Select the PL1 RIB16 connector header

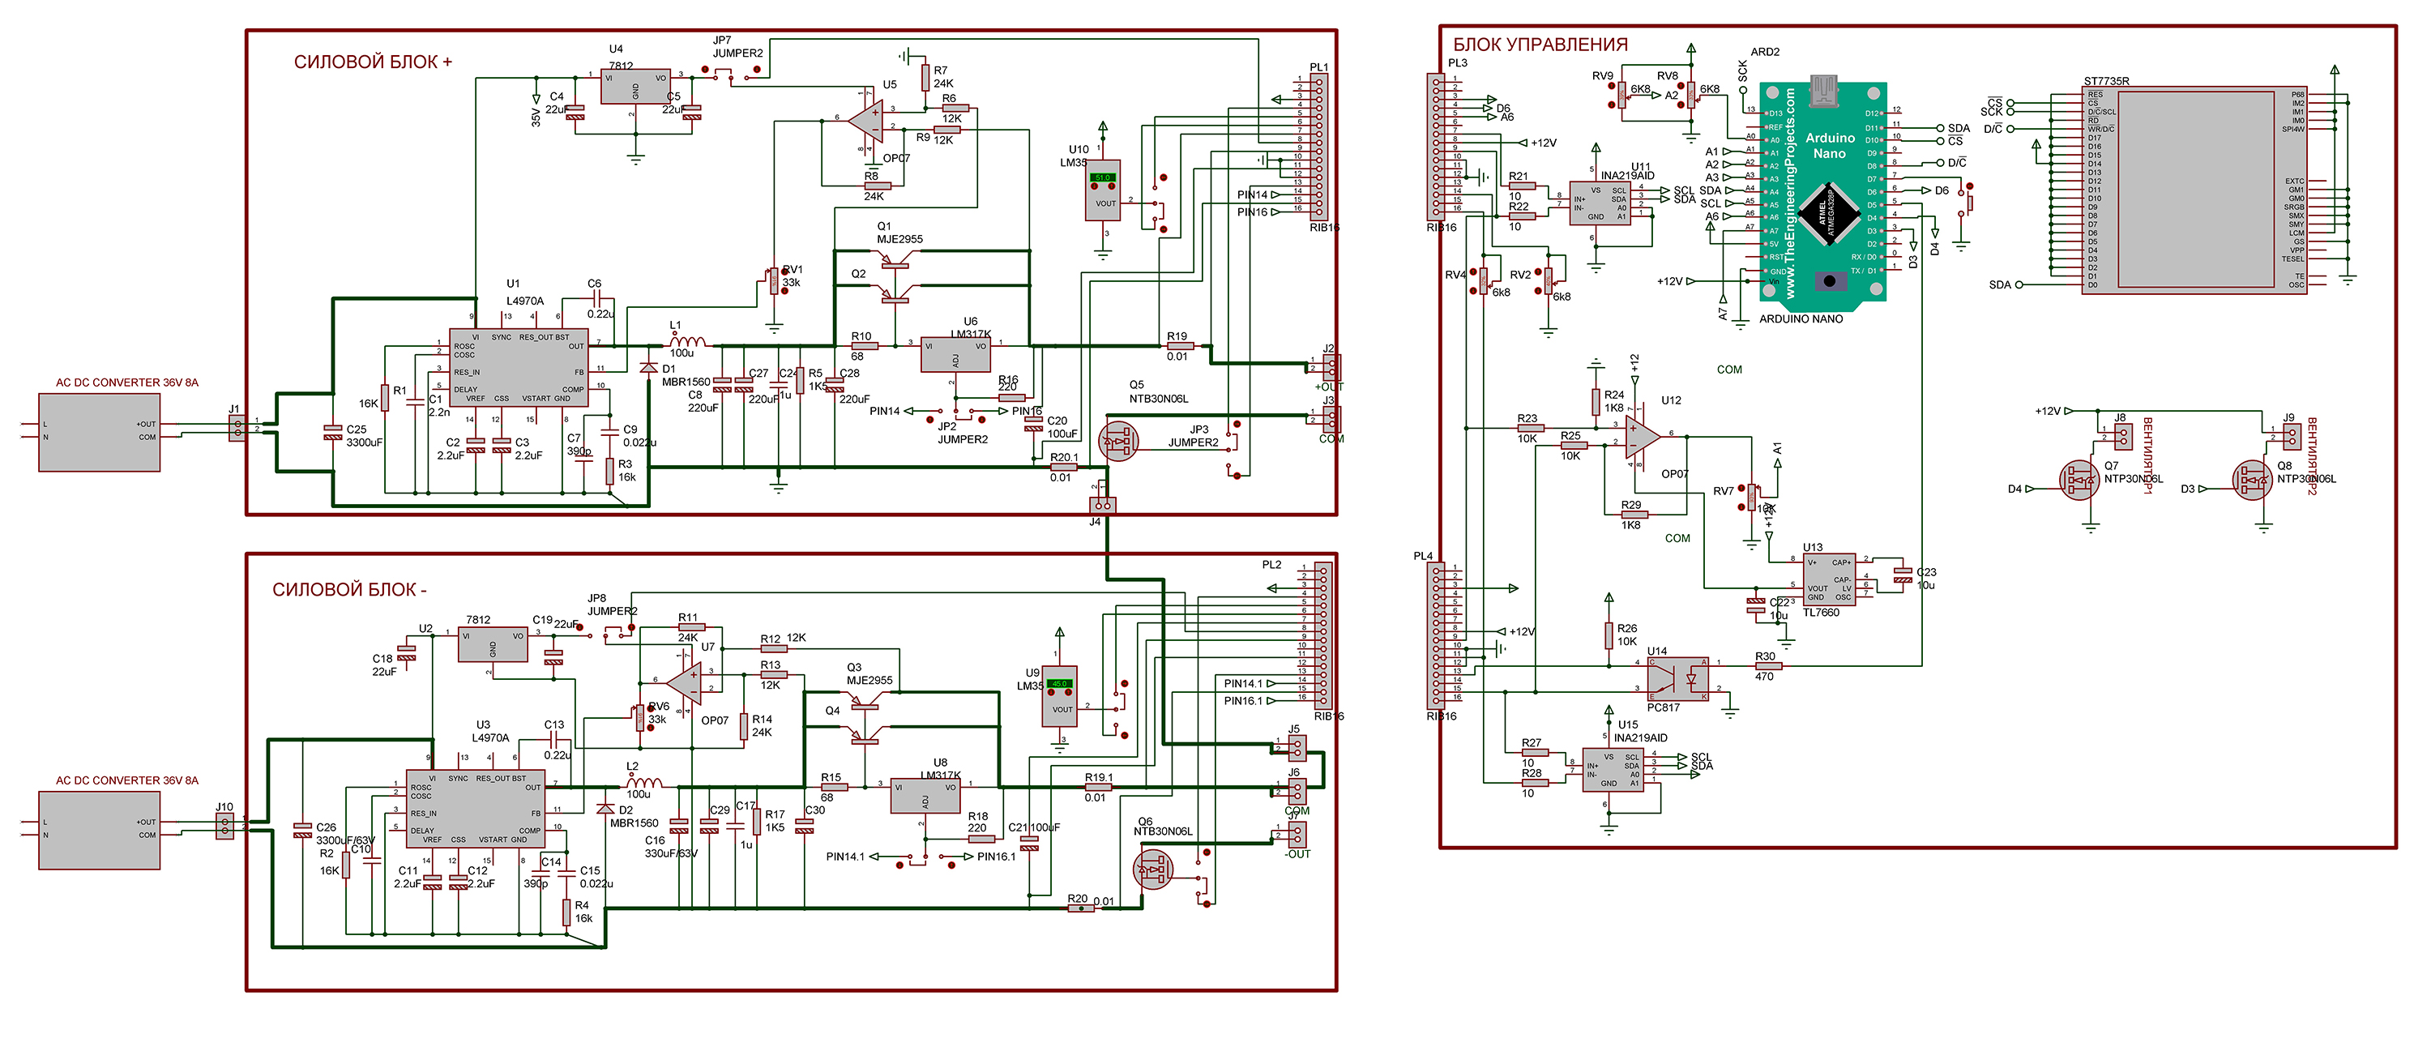(x=1319, y=147)
